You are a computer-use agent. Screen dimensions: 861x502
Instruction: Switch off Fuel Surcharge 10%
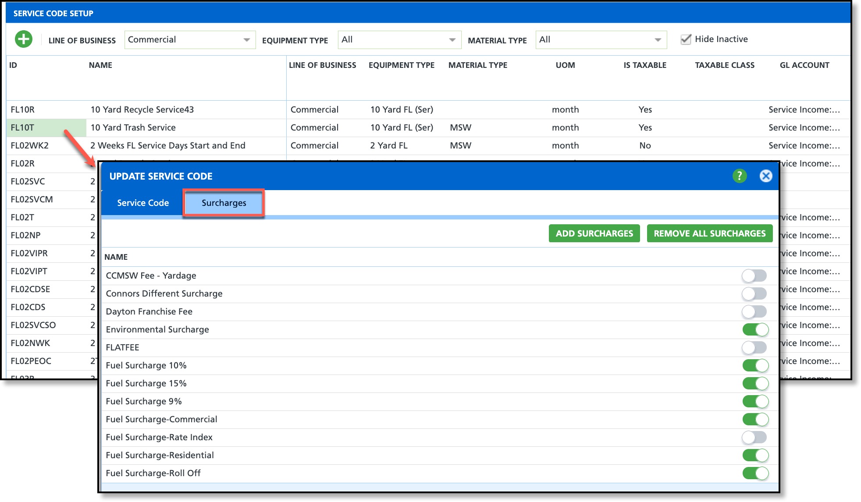pos(755,365)
